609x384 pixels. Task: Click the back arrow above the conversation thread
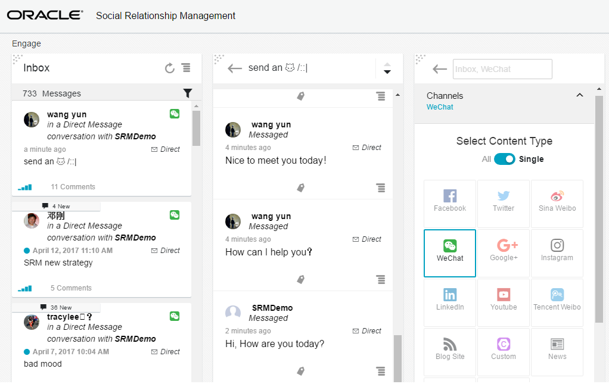235,68
